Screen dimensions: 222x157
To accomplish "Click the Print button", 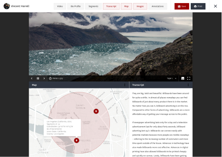I will pos(198,6).
